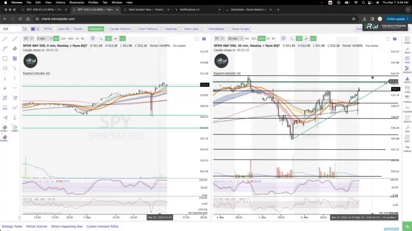Open the Strategy Tester link

[12, 226]
